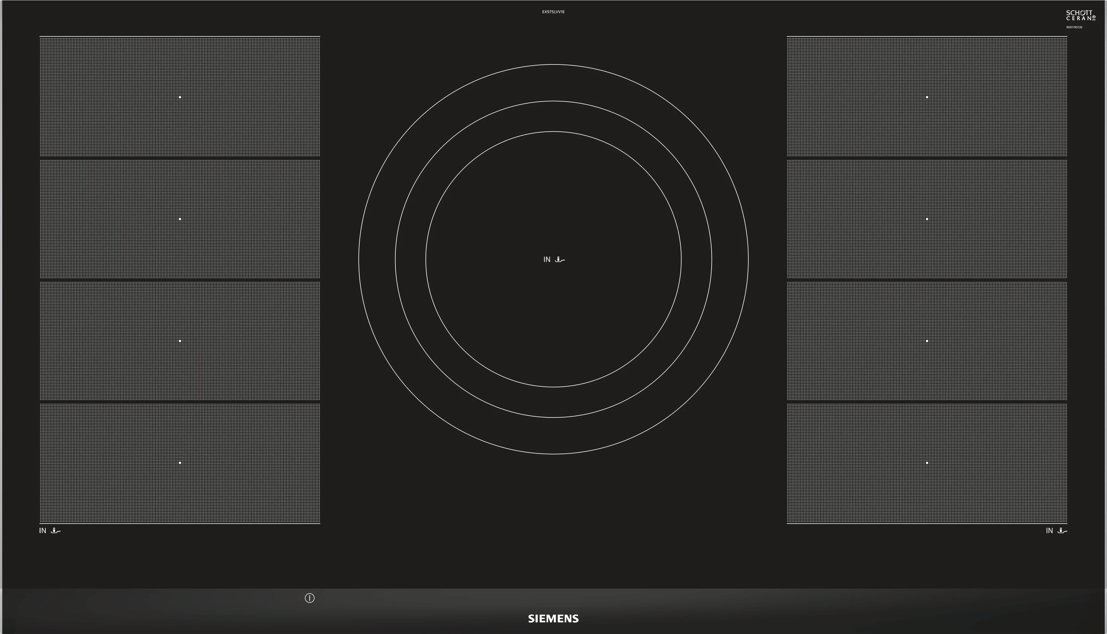Click the 9001195135 serial number text

1074,27
